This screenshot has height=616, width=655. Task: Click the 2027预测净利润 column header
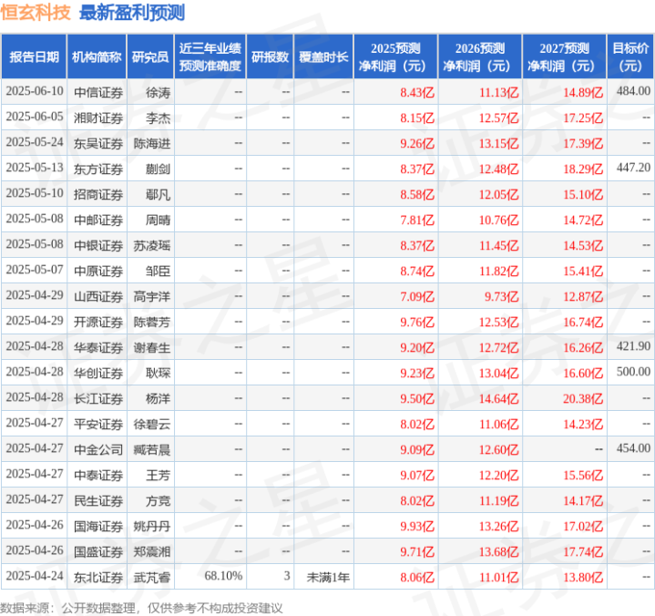tap(564, 56)
